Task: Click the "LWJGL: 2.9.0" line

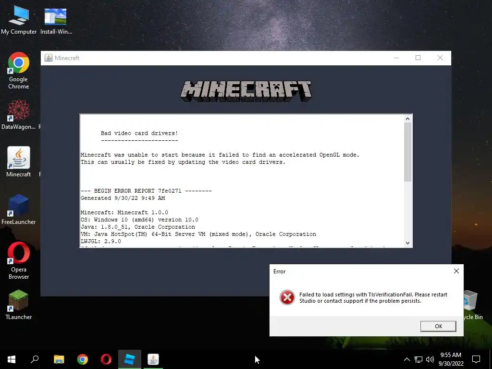Action: point(101,241)
